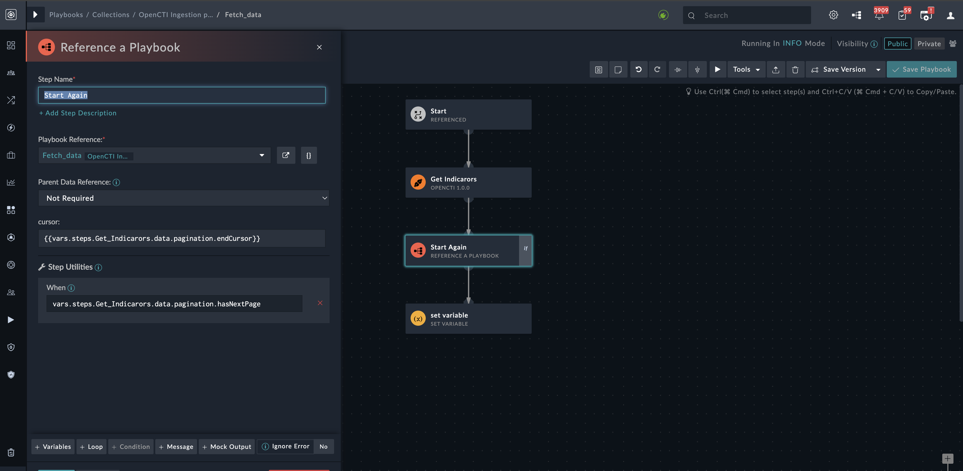Click the redo arrow in toolbar
Image resolution: width=963 pixels, height=471 pixels.
coord(657,69)
